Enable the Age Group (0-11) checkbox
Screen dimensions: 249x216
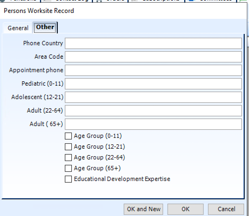point(68,136)
